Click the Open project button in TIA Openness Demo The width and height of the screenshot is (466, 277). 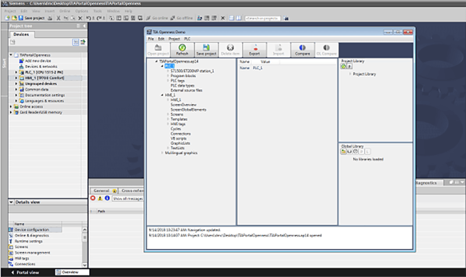click(x=158, y=50)
